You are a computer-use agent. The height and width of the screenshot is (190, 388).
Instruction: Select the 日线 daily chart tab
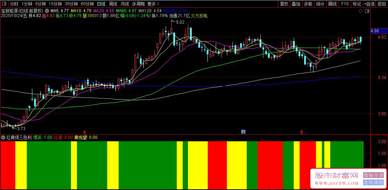tap(101, 4)
